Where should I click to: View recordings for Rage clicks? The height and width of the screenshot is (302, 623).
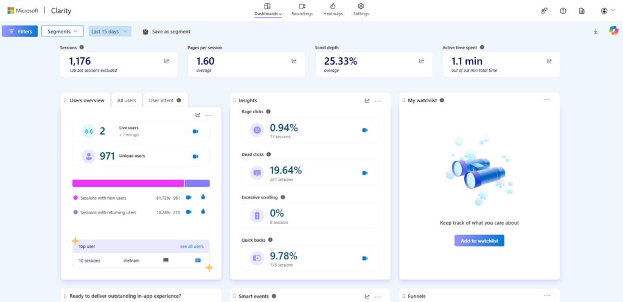tap(365, 130)
